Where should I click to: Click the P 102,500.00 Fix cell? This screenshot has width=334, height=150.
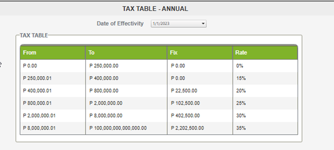pos(200,103)
